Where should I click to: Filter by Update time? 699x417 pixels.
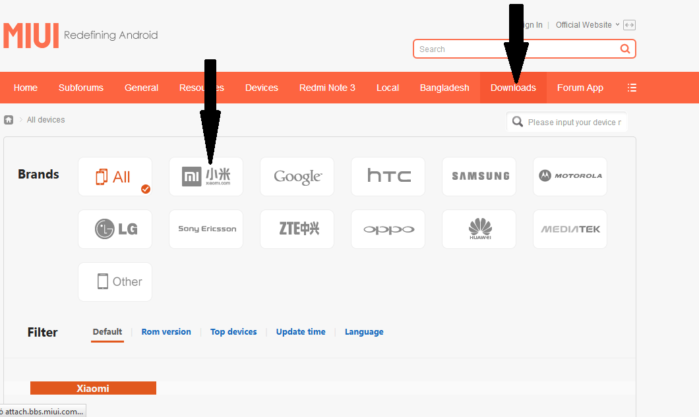coord(301,332)
